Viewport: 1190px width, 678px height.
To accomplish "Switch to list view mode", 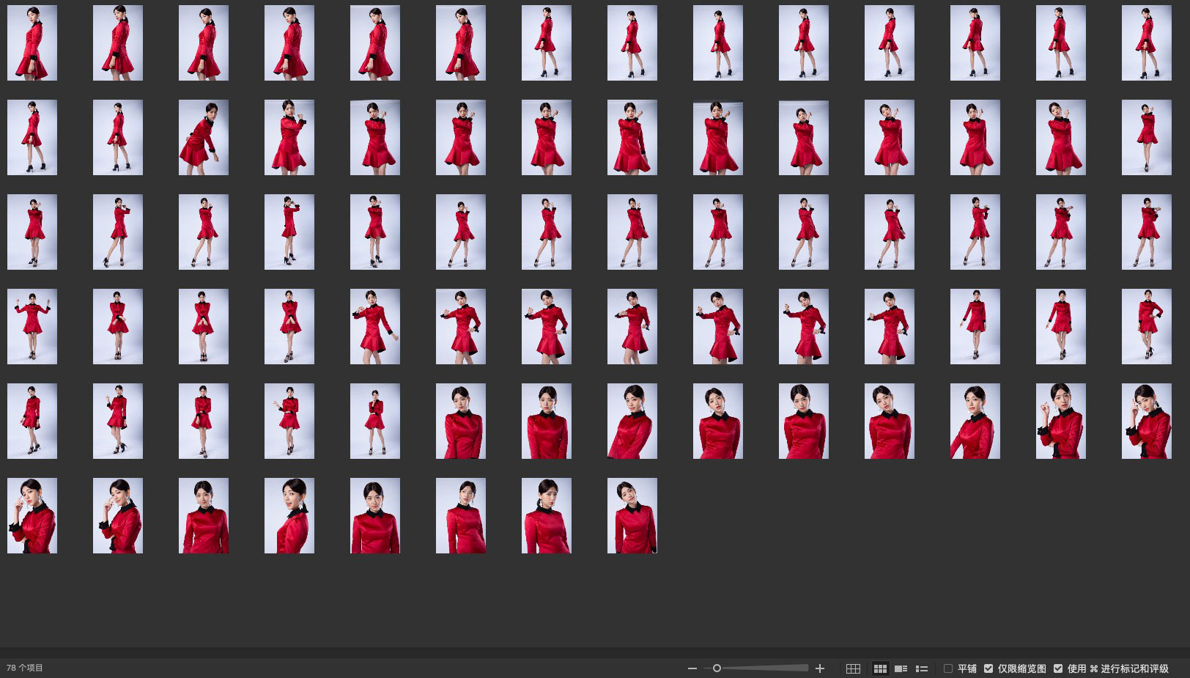I will [922, 668].
